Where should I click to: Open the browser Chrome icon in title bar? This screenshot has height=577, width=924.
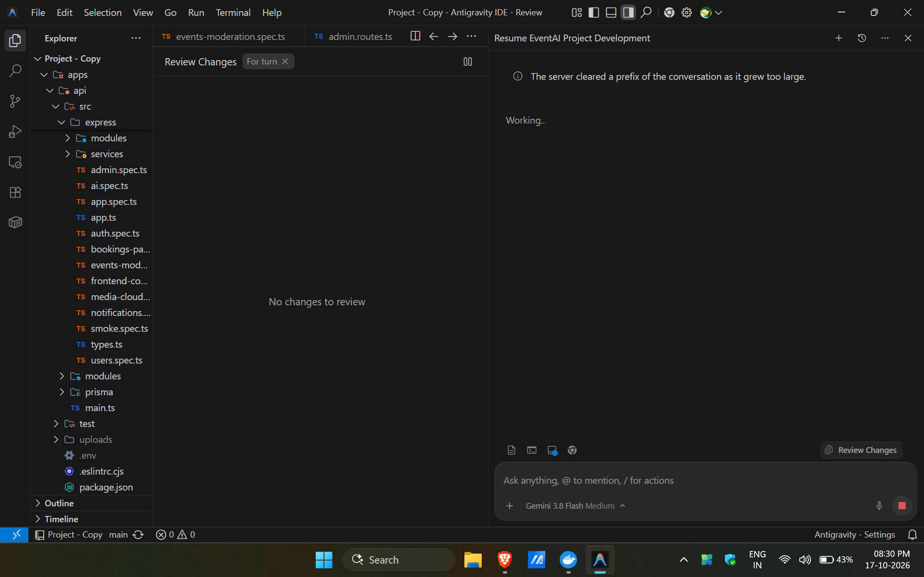click(x=669, y=13)
